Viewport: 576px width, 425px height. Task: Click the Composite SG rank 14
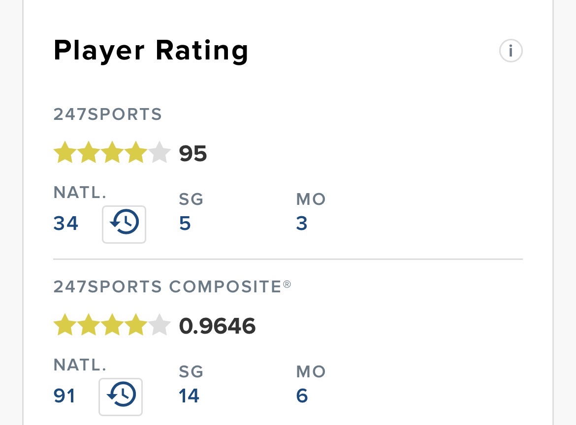point(189,396)
